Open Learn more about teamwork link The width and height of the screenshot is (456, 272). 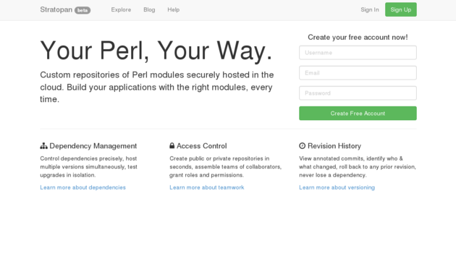[x=207, y=187]
